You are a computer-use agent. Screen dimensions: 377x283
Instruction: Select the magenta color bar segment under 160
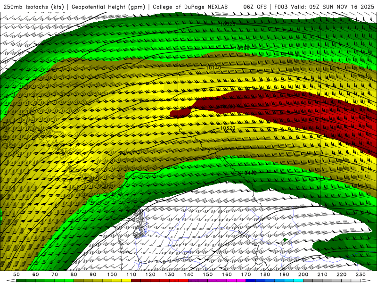click(231, 281)
